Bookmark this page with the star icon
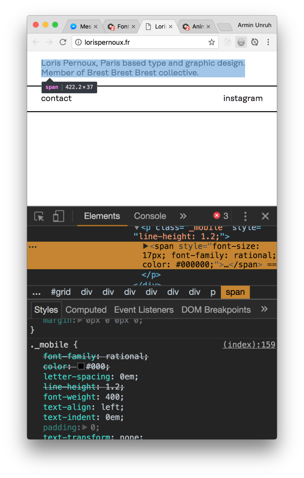Viewport: 304px width, 478px height. coord(212,42)
